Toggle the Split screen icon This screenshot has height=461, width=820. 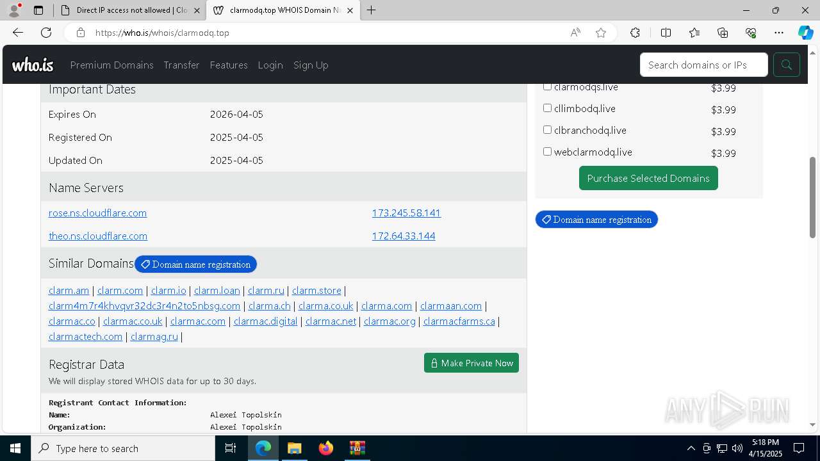point(666,33)
